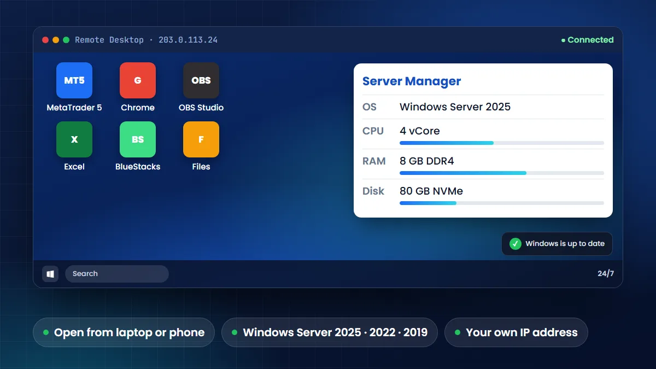Open the OBS Studio desktop icon
The width and height of the screenshot is (656, 369).
201,80
